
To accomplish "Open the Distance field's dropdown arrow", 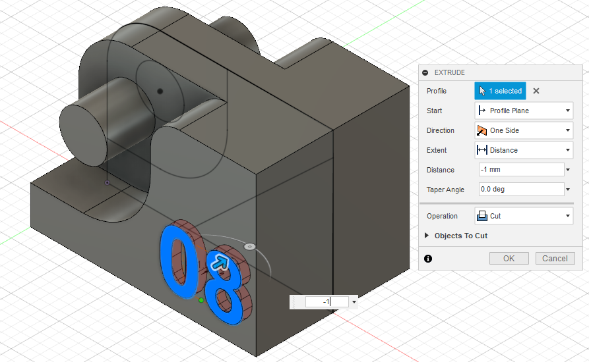I will pos(568,170).
